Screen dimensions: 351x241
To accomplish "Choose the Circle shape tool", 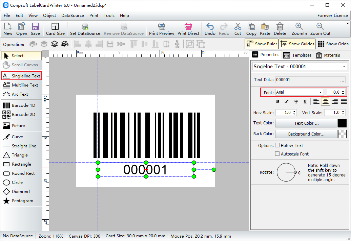I will tap(21, 183).
